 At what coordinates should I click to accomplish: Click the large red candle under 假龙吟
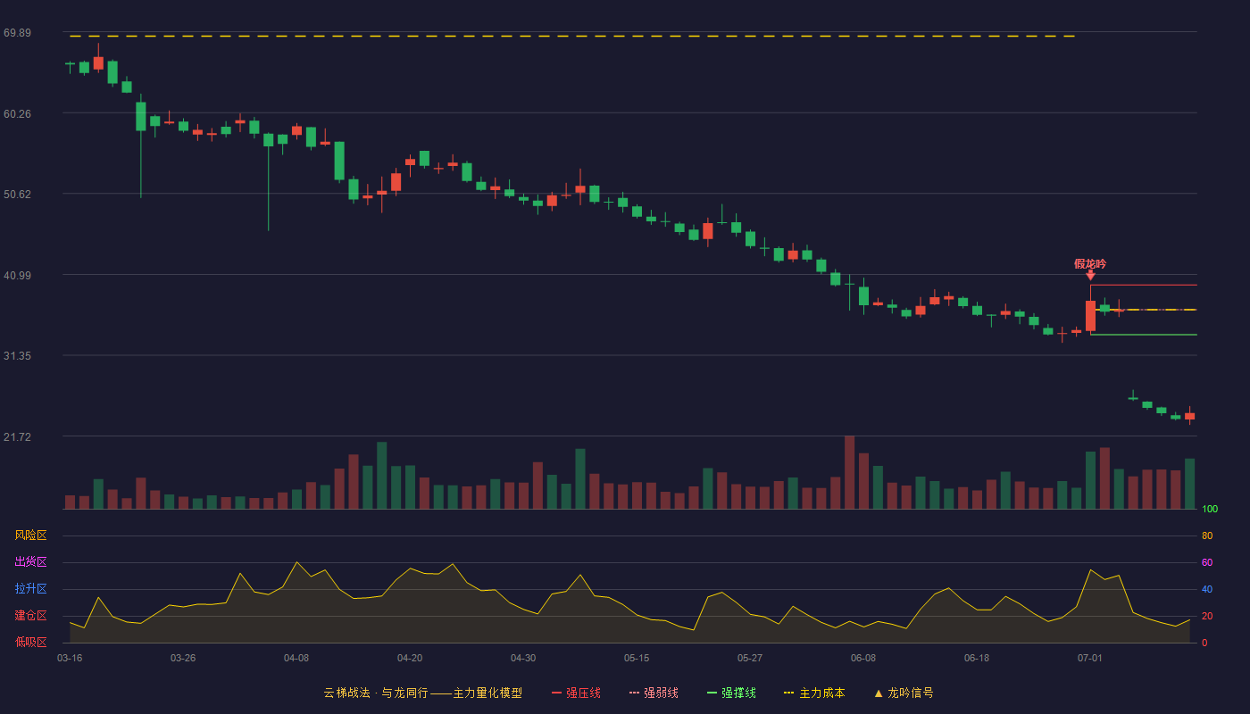click(1090, 316)
